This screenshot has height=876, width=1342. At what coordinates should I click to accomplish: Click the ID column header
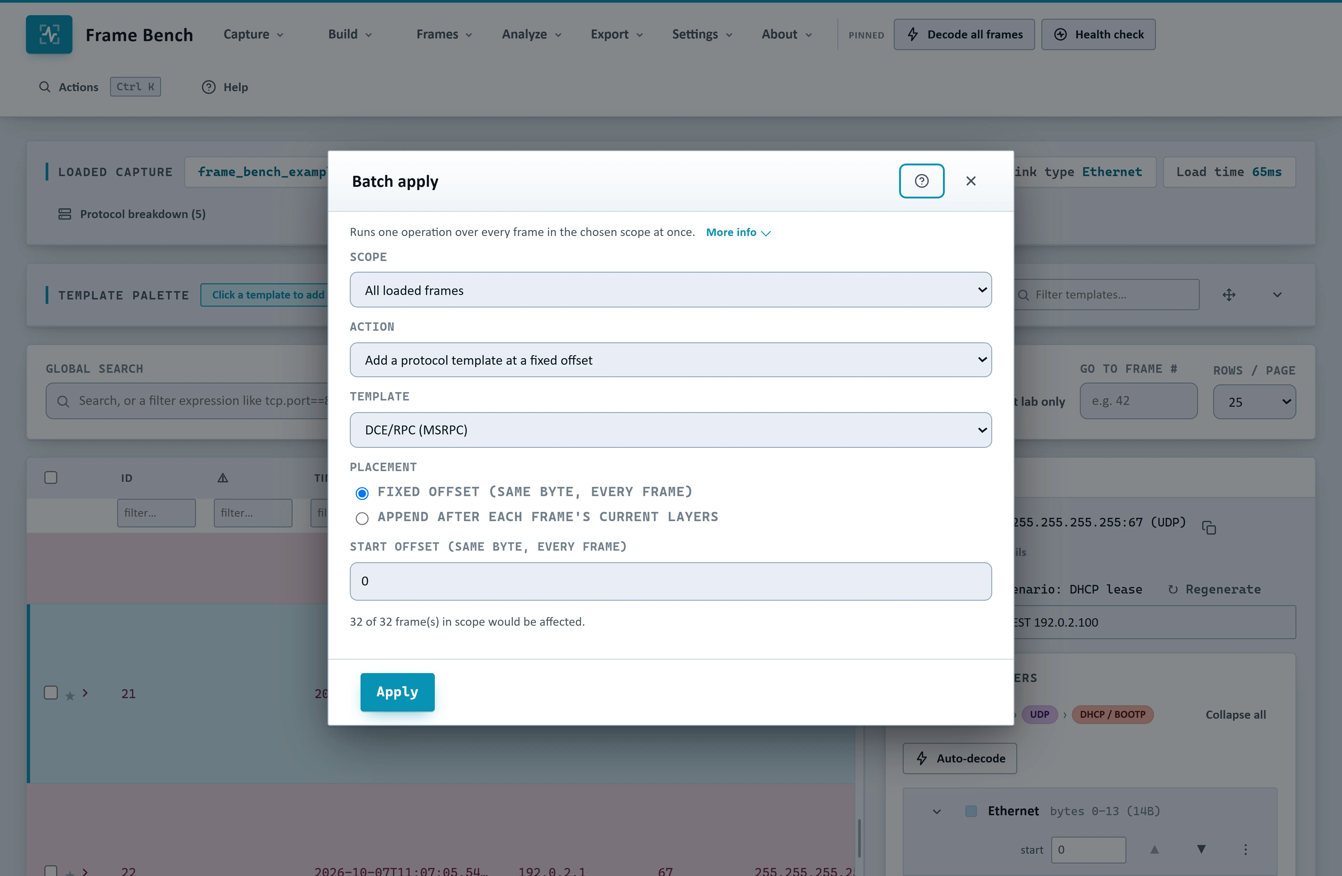[126, 478]
